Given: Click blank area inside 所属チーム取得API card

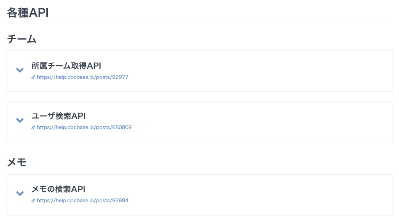Looking at the screenshot, I should 254,72.
